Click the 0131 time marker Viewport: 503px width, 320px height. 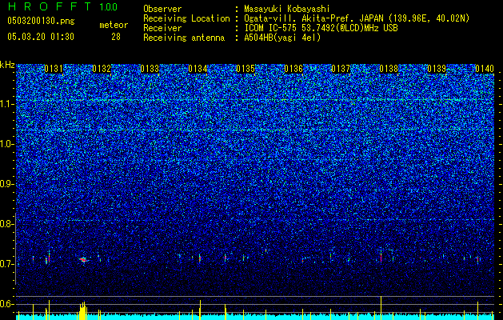pos(54,69)
